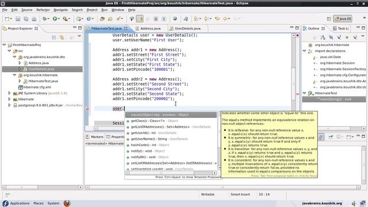Close the HibernateTest.java editor tab

pyautogui.click(x=126, y=28)
